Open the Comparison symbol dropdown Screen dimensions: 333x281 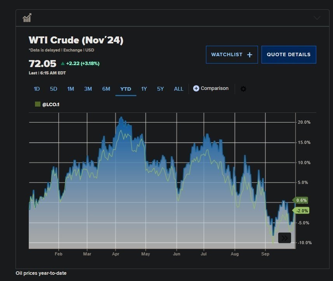click(x=214, y=88)
